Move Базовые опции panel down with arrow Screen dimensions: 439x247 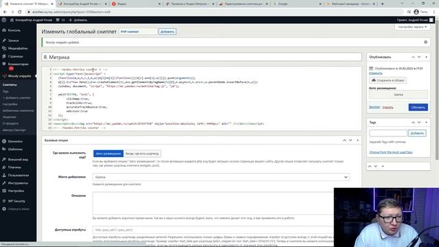pyautogui.click(x=351, y=140)
